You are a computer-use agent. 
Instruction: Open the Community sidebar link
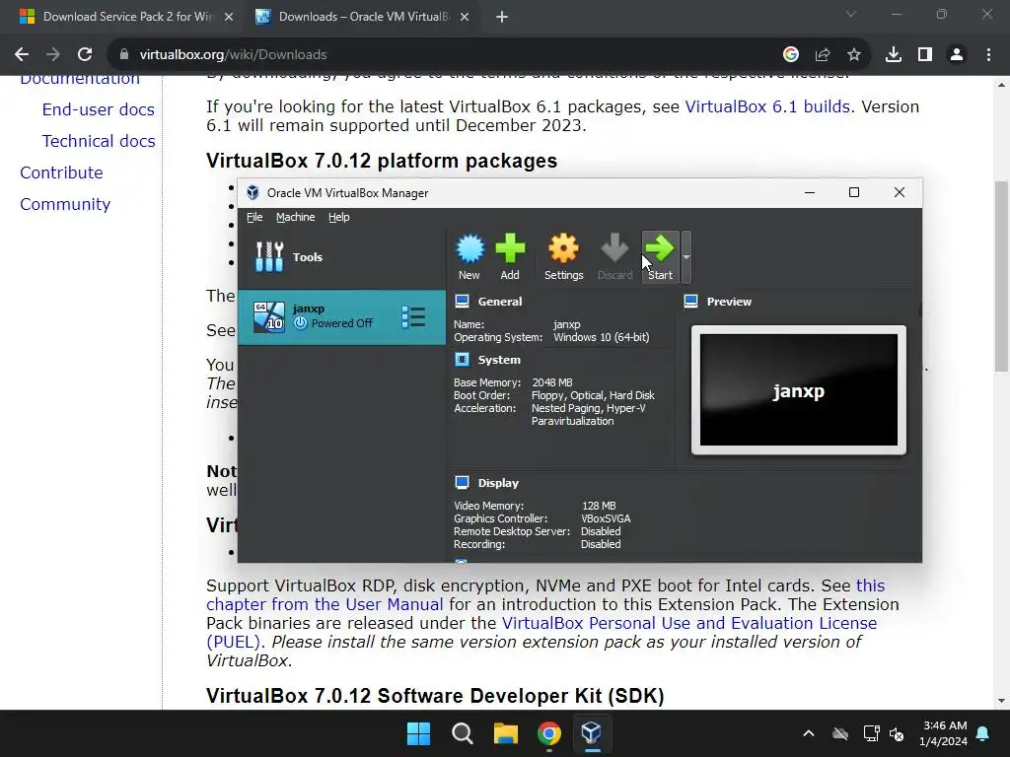(x=65, y=204)
